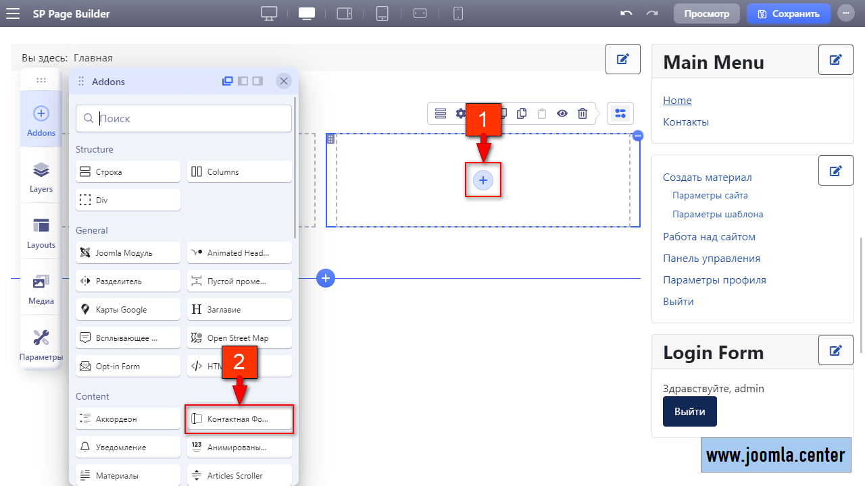Toggle row visibility with eye icon
The height and width of the screenshot is (486, 865).
click(562, 113)
